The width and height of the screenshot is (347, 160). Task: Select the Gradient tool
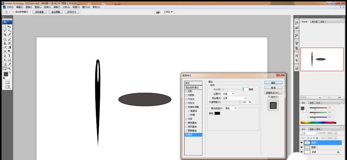pos(9,47)
